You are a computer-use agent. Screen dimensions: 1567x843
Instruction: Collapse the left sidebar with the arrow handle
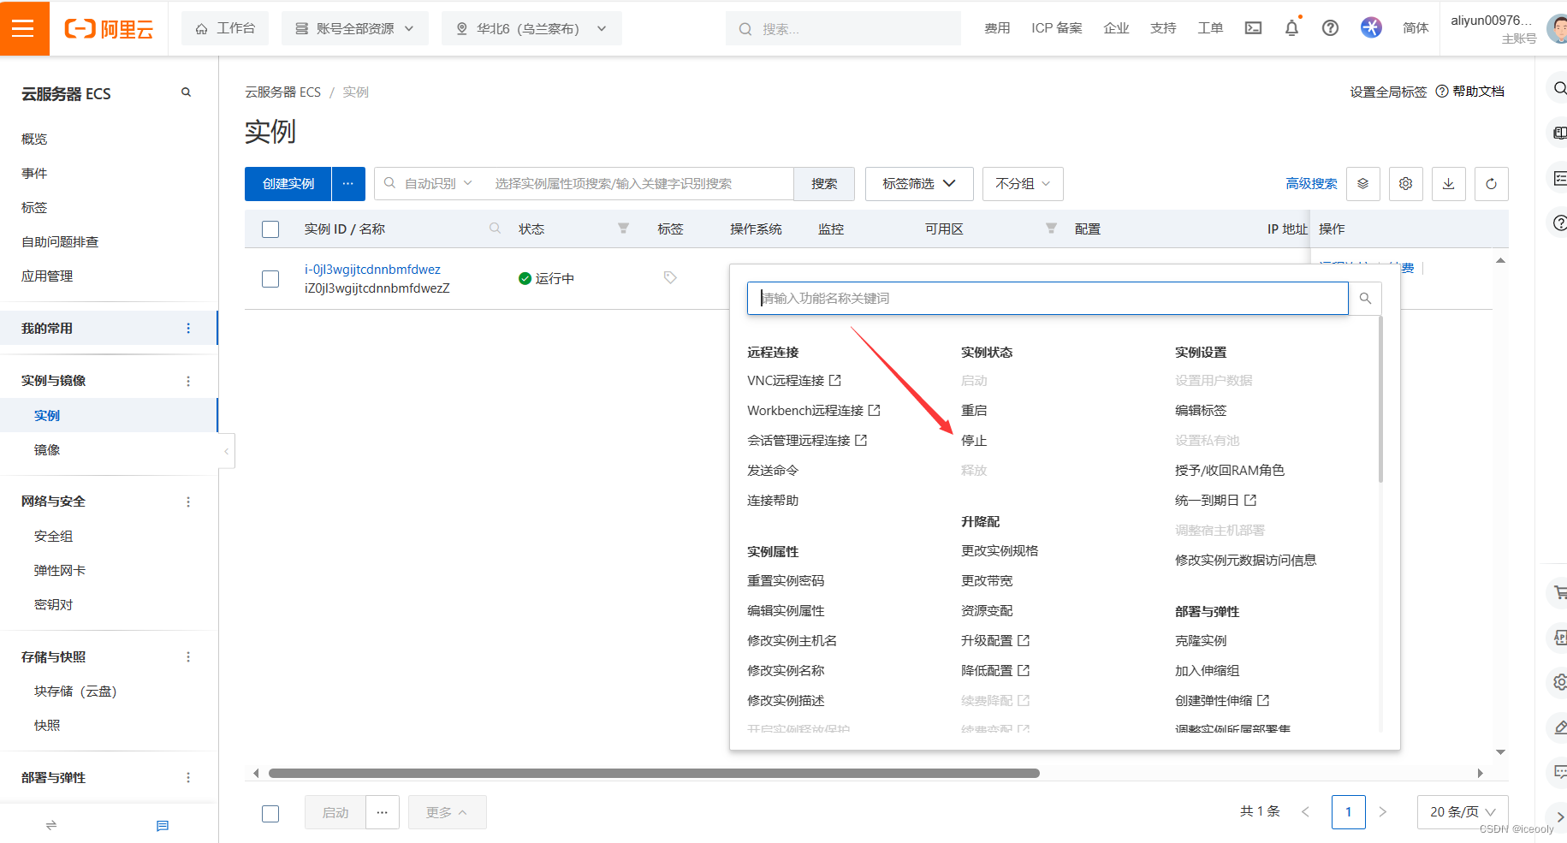[227, 451]
